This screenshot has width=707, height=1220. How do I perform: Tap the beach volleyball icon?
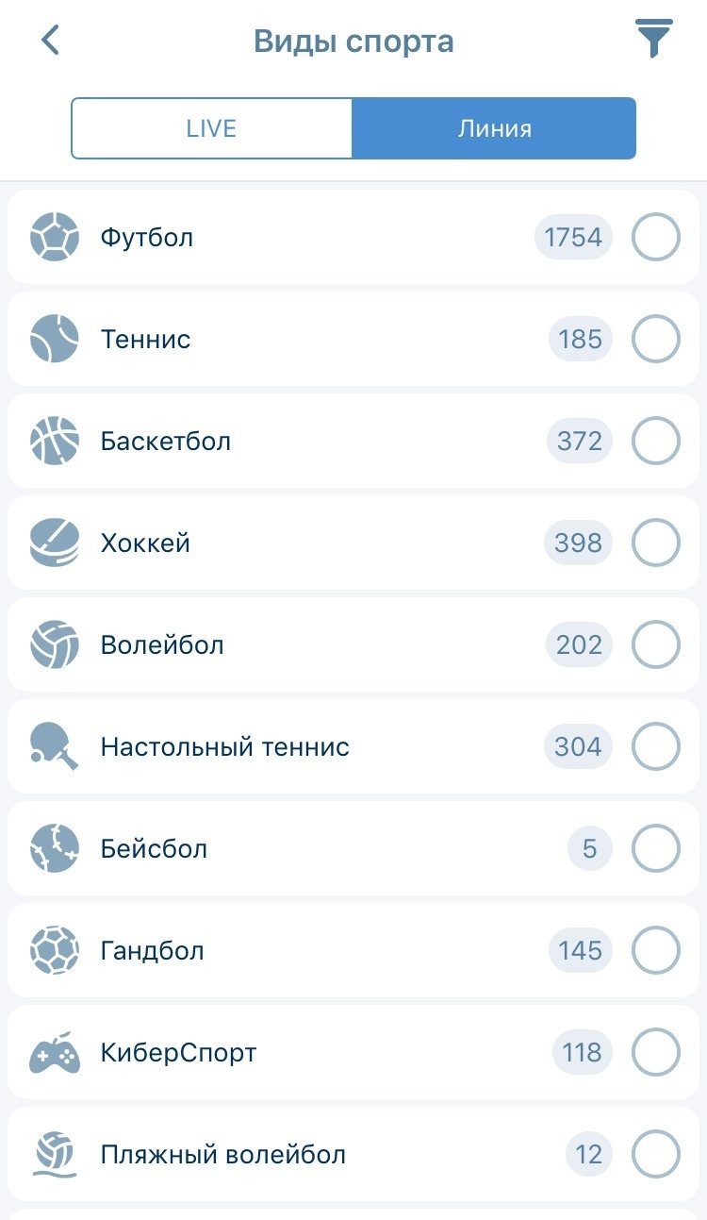54,1154
